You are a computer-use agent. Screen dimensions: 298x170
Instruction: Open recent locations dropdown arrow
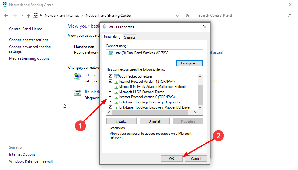[x=22, y=16]
